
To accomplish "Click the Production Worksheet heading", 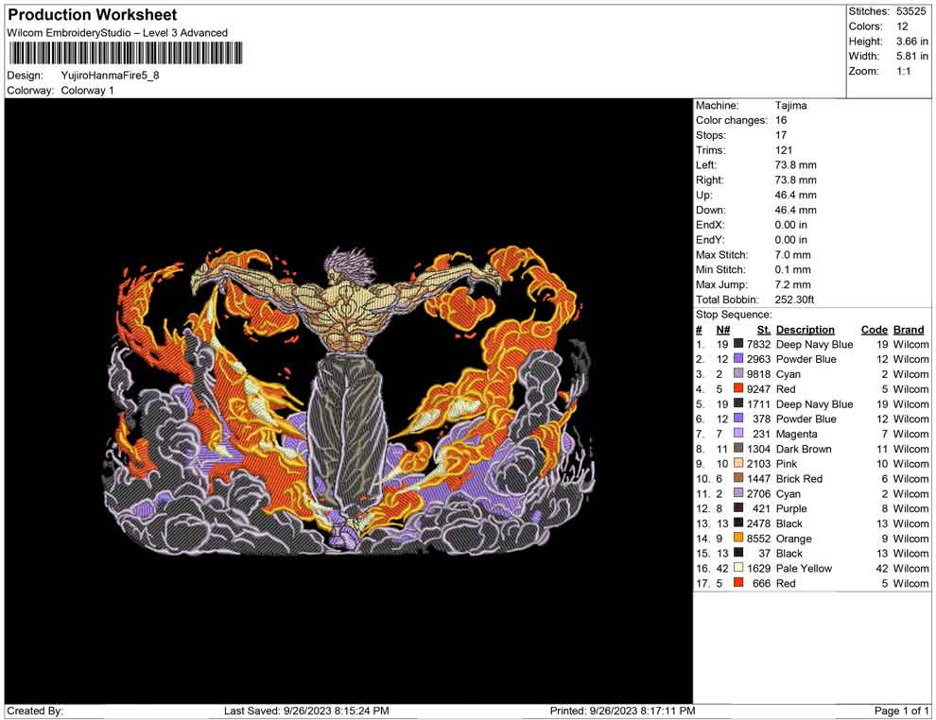I will point(93,15).
